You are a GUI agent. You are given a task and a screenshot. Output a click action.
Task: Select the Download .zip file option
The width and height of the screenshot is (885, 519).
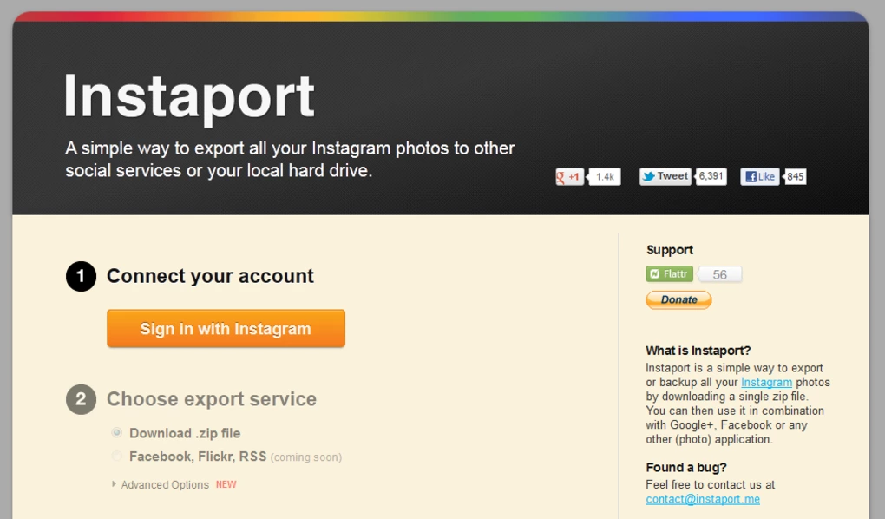pyautogui.click(x=117, y=432)
